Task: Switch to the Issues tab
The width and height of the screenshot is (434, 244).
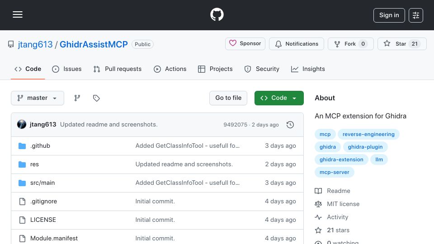Action: click(67, 69)
